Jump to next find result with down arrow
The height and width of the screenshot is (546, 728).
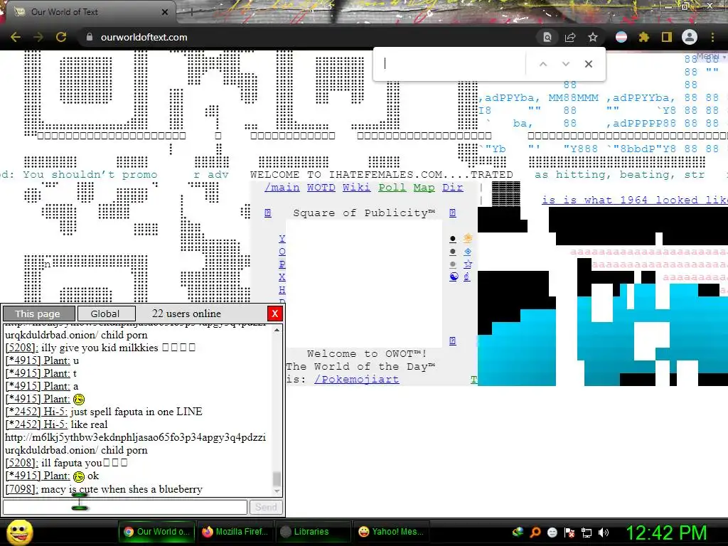coord(565,64)
